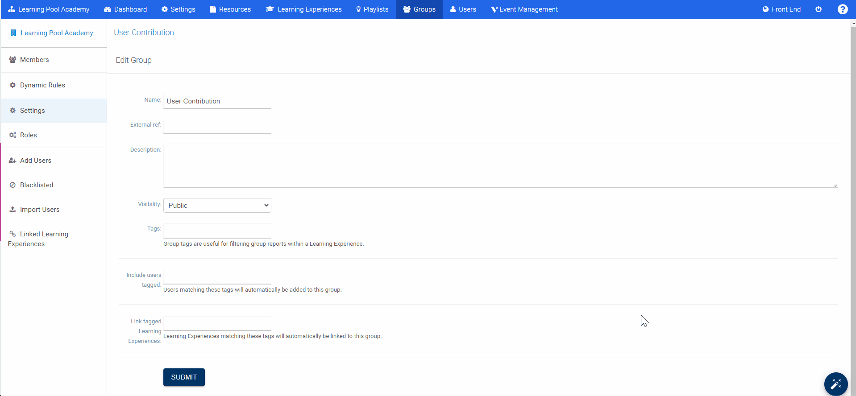Open Add Users page
The height and width of the screenshot is (396, 856).
pyautogui.click(x=35, y=161)
